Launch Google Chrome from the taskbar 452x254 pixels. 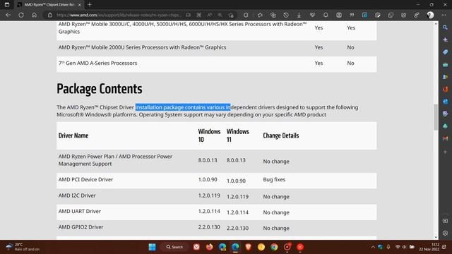point(274,247)
